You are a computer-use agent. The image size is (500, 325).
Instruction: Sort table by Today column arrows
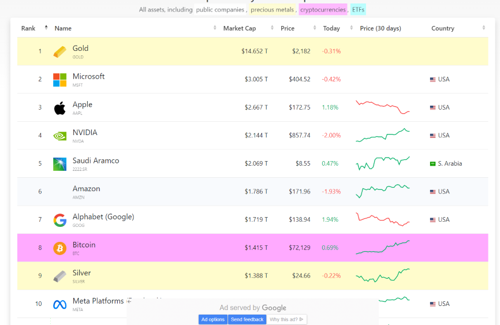point(352,28)
